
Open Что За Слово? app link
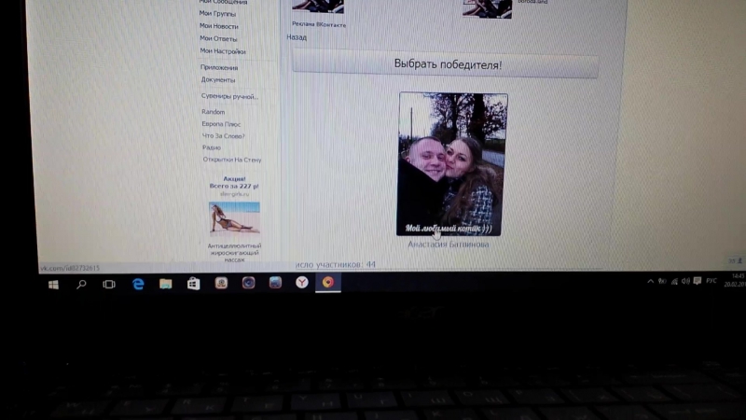point(223,135)
